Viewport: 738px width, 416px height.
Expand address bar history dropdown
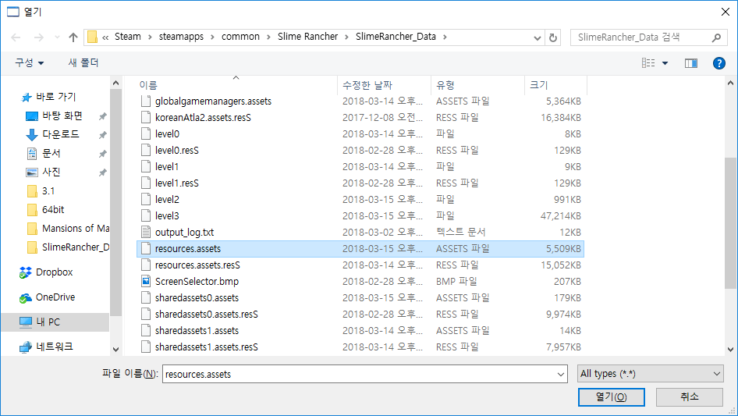click(537, 38)
